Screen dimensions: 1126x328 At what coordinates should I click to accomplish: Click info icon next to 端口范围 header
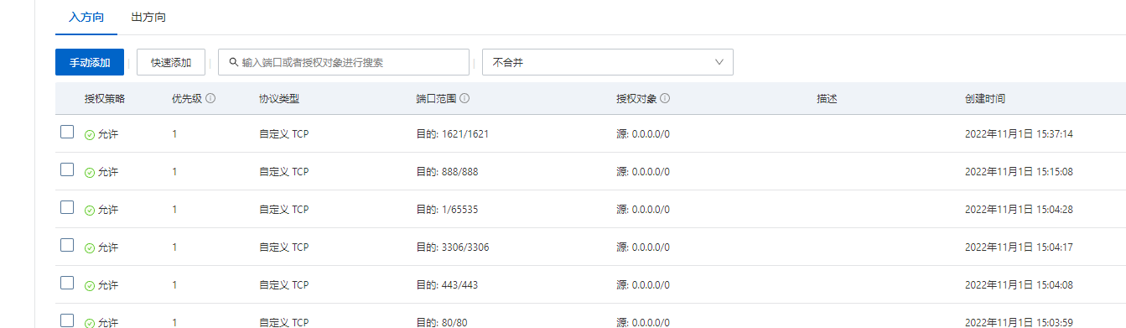[x=464, y=98]
